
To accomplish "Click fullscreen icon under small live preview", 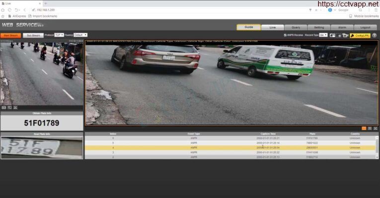I will tap(15, 108).
